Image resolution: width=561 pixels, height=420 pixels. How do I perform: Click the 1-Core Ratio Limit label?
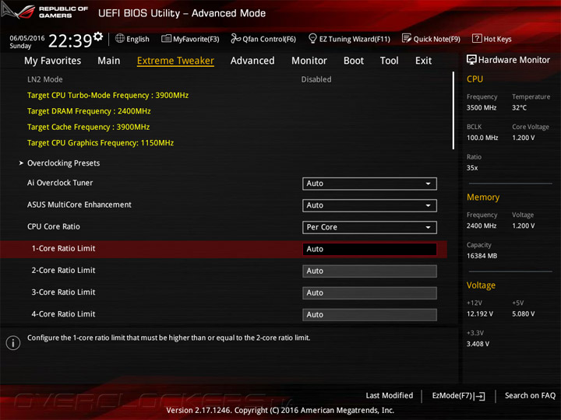(x=63, y=249)
